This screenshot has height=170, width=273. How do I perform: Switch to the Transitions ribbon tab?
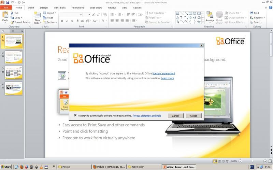click(59, 7)
